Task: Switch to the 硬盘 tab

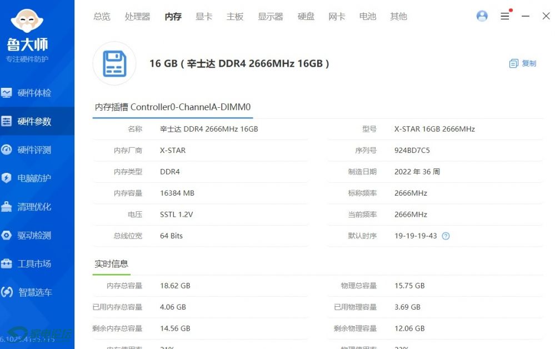Action: [306, 16]
